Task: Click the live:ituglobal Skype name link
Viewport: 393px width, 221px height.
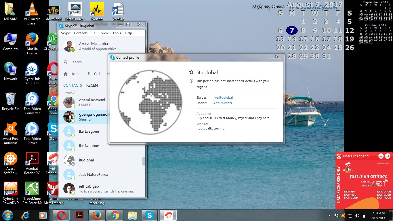Action: (223, 98)
